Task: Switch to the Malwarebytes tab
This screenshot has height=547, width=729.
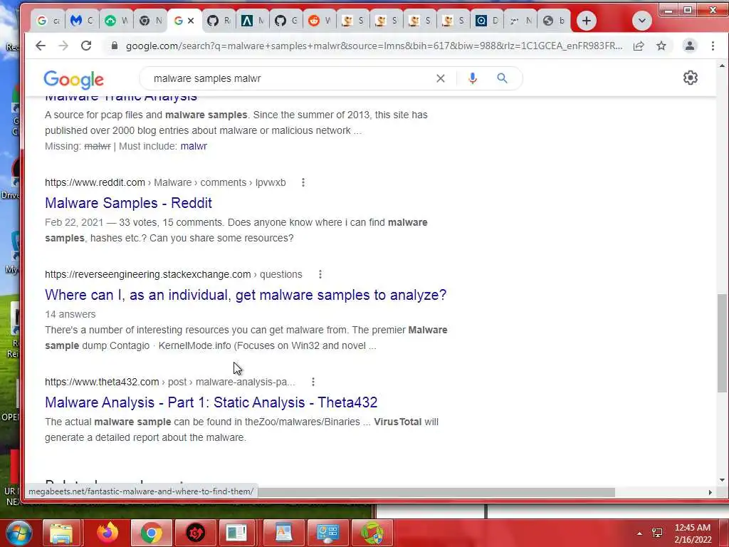Action: coord(81,21)
